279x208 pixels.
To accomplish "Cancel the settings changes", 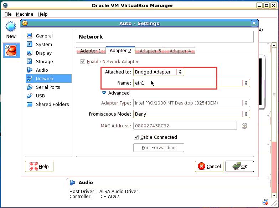I will click(209, 166).
